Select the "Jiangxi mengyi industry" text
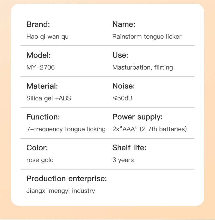215x220 pixels. 61,191
